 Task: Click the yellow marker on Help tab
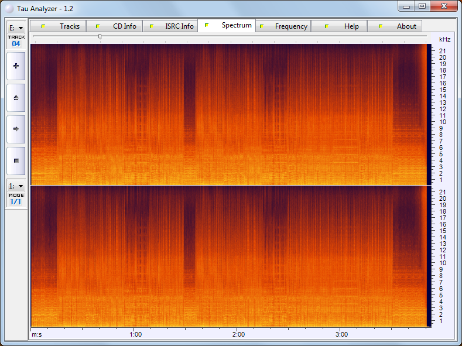pyautogui.click(x=327, y=26)
